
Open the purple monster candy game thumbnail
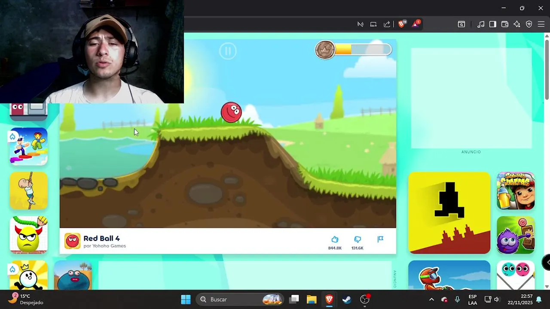[516, 235]
